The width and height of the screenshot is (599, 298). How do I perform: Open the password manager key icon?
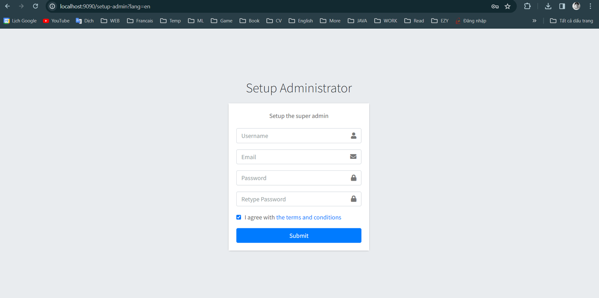(x=495, y=6)
